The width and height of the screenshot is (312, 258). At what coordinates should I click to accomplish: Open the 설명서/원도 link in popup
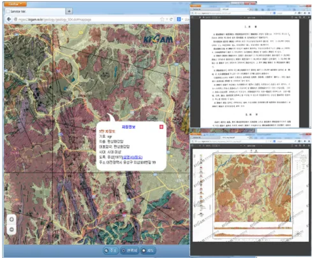[x=133, y=157]
